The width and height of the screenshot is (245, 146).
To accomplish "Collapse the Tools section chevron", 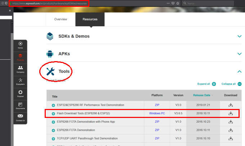I will (x=239, y=72).
